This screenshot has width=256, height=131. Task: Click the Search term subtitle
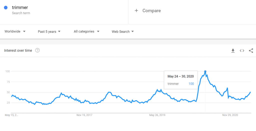click(x=21, y=13)
